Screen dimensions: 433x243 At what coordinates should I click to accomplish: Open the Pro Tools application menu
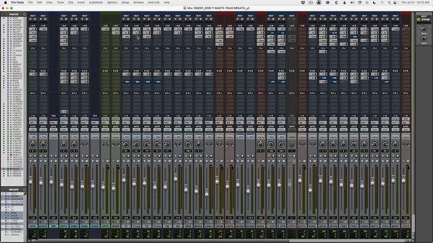(18, 3)
